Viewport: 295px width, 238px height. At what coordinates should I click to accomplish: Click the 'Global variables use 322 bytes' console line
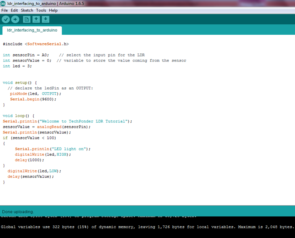[147, 227]
